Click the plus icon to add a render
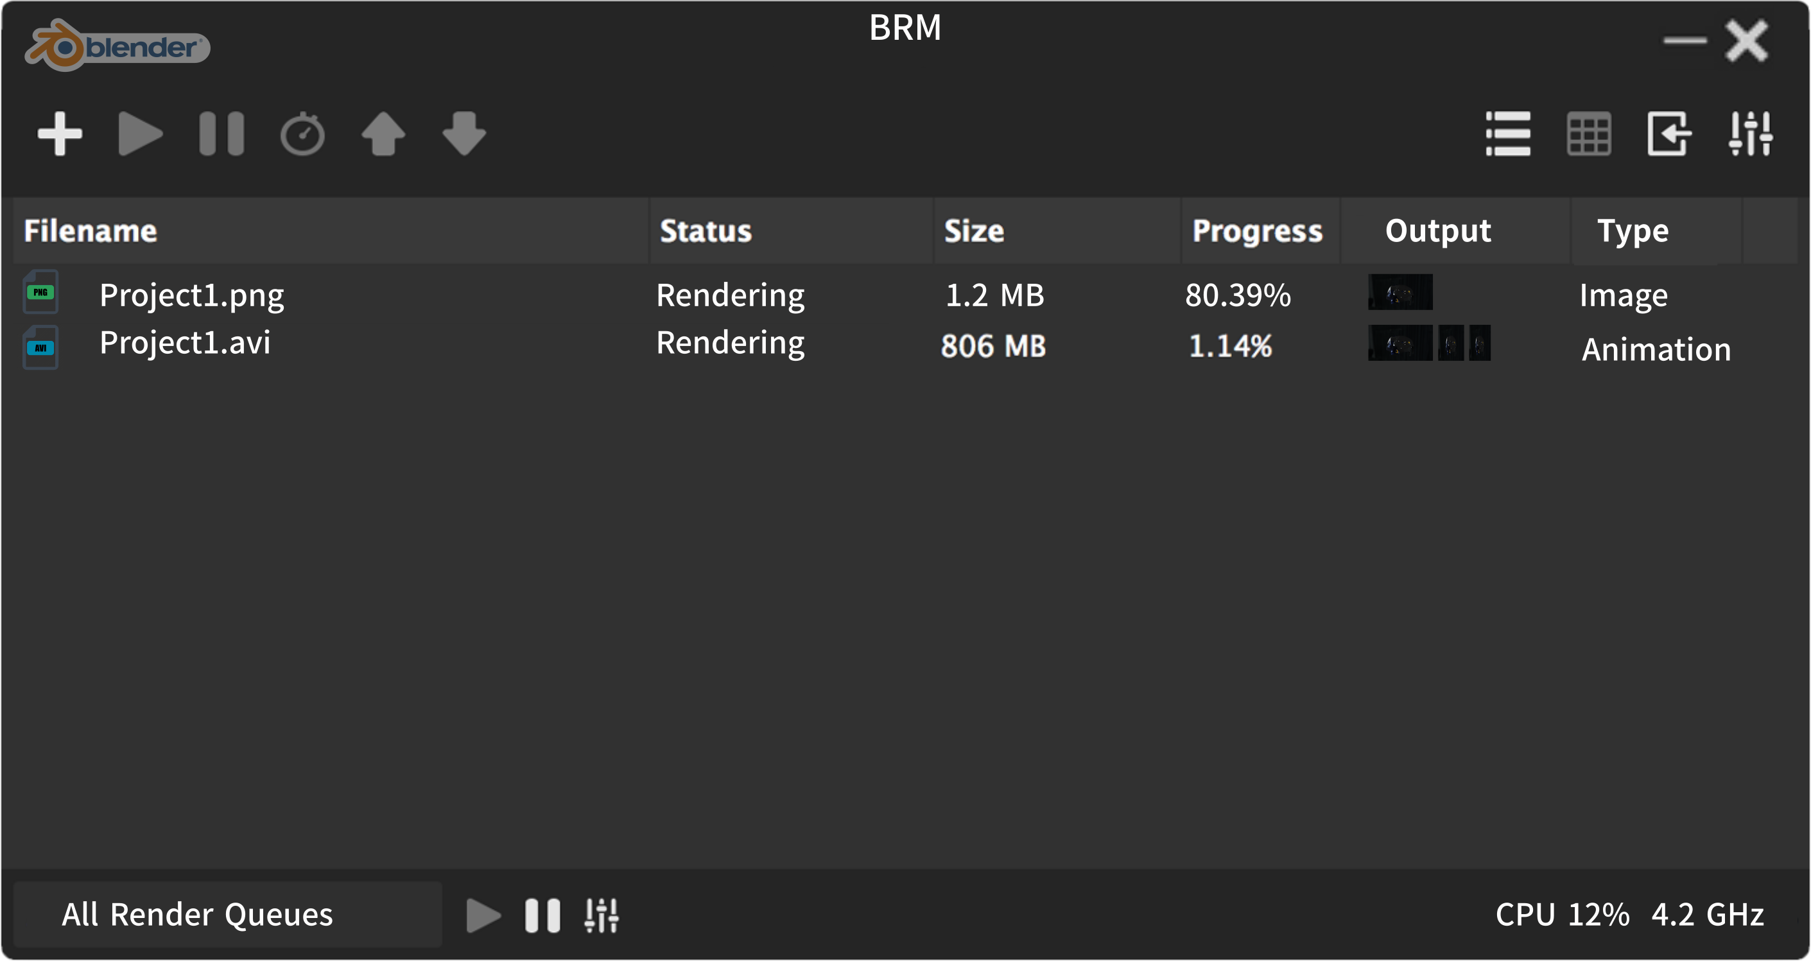Image resolution: width=1811 pixels, height=961 pixels. point(60,134)
